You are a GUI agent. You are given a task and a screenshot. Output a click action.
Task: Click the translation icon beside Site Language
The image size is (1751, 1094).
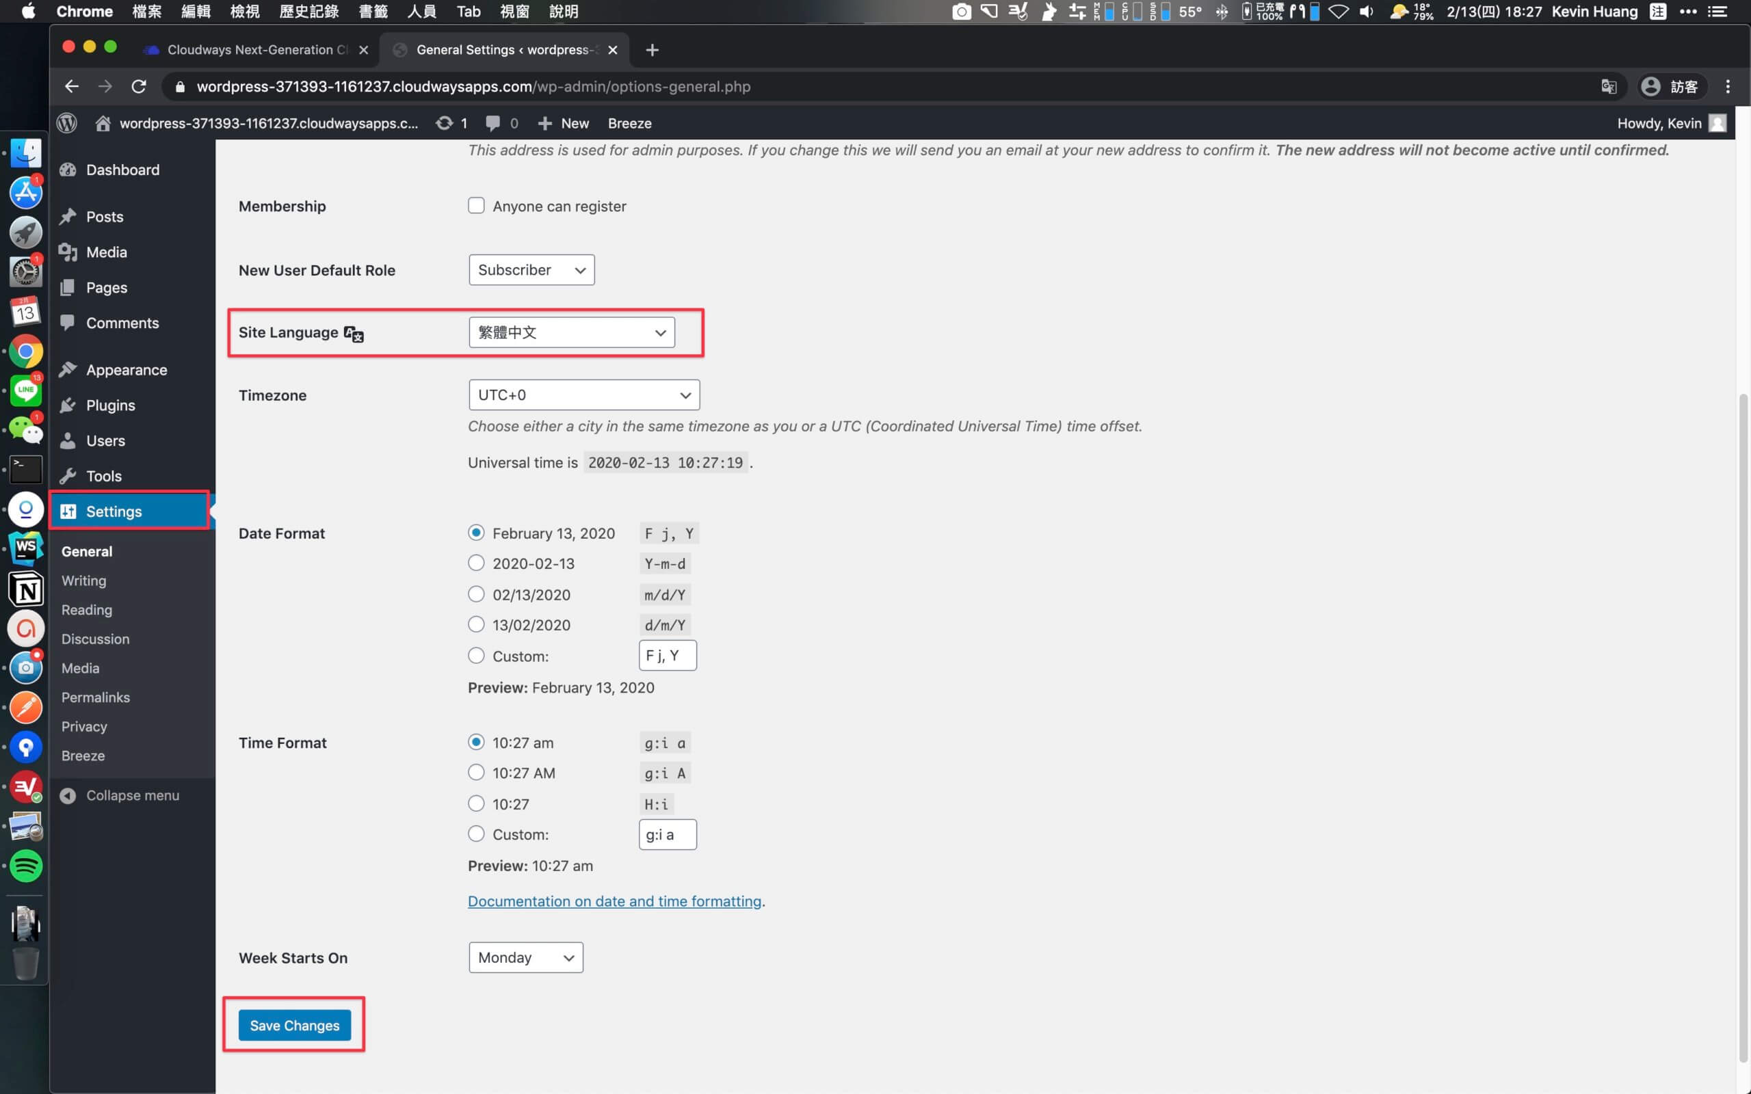coord(354,334)
